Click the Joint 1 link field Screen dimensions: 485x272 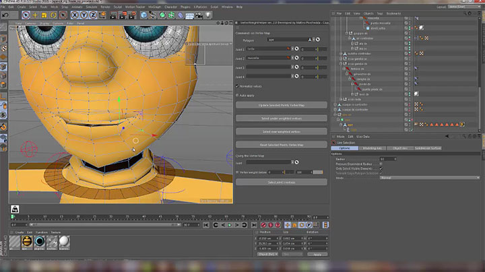(x=268, y=49)
